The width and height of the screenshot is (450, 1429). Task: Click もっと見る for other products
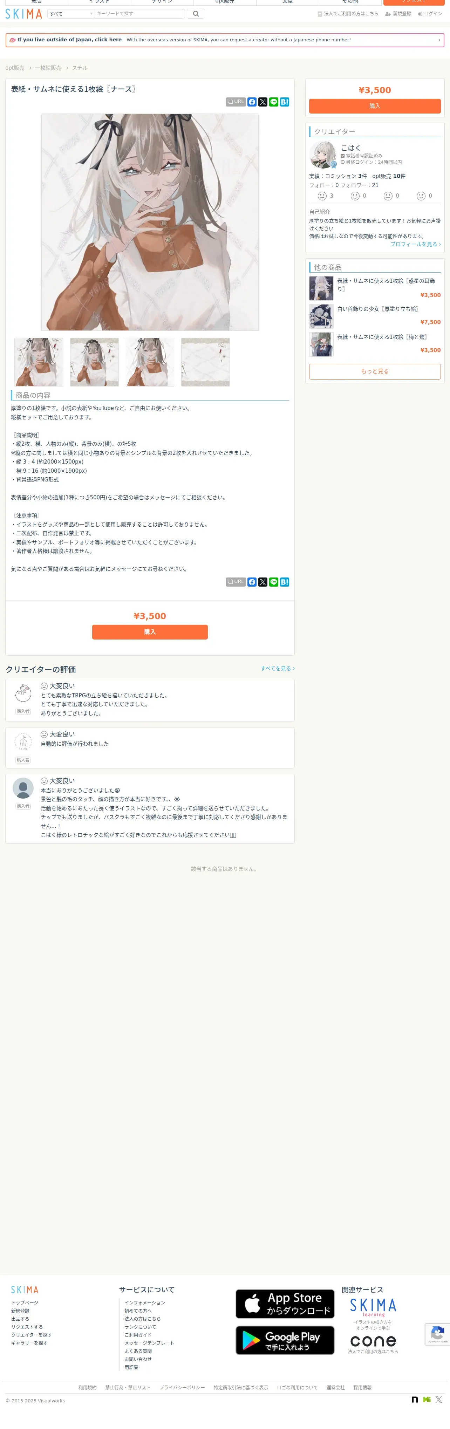pos(375,371)
